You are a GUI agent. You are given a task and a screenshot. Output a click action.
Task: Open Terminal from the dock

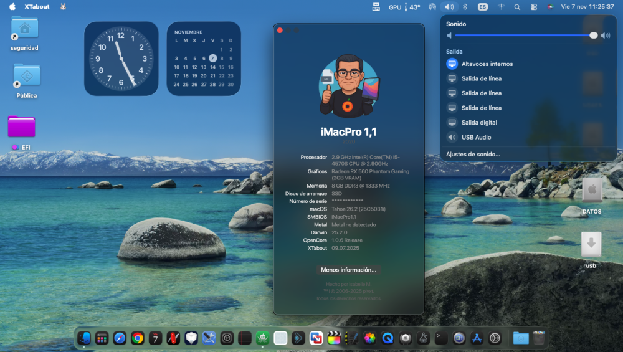(441, 338)
